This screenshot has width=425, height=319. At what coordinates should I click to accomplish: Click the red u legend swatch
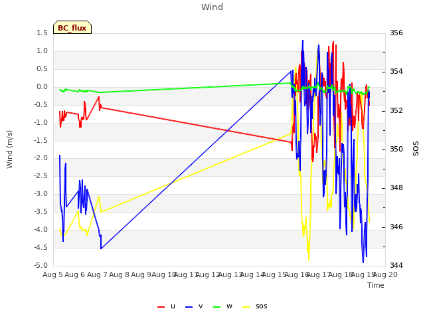tap(161, 307)
